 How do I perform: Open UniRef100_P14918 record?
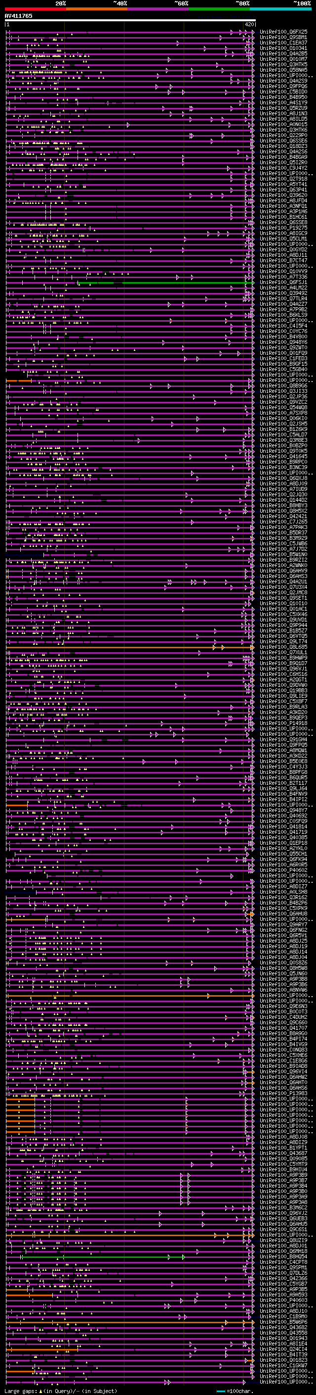[x=283, y=723]
